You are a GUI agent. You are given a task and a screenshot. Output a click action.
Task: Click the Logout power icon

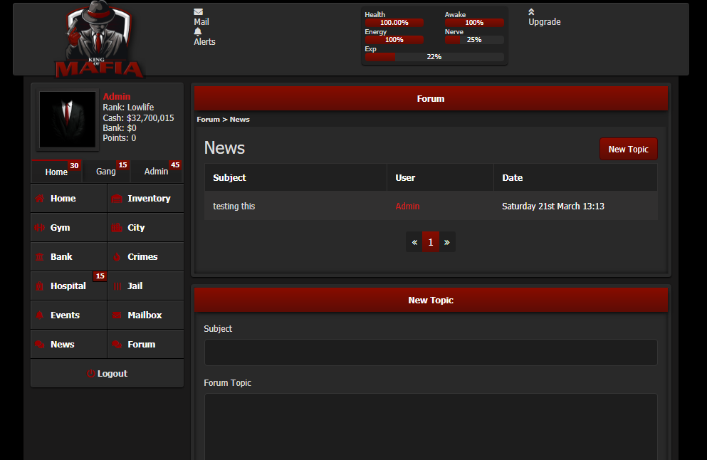90,373
